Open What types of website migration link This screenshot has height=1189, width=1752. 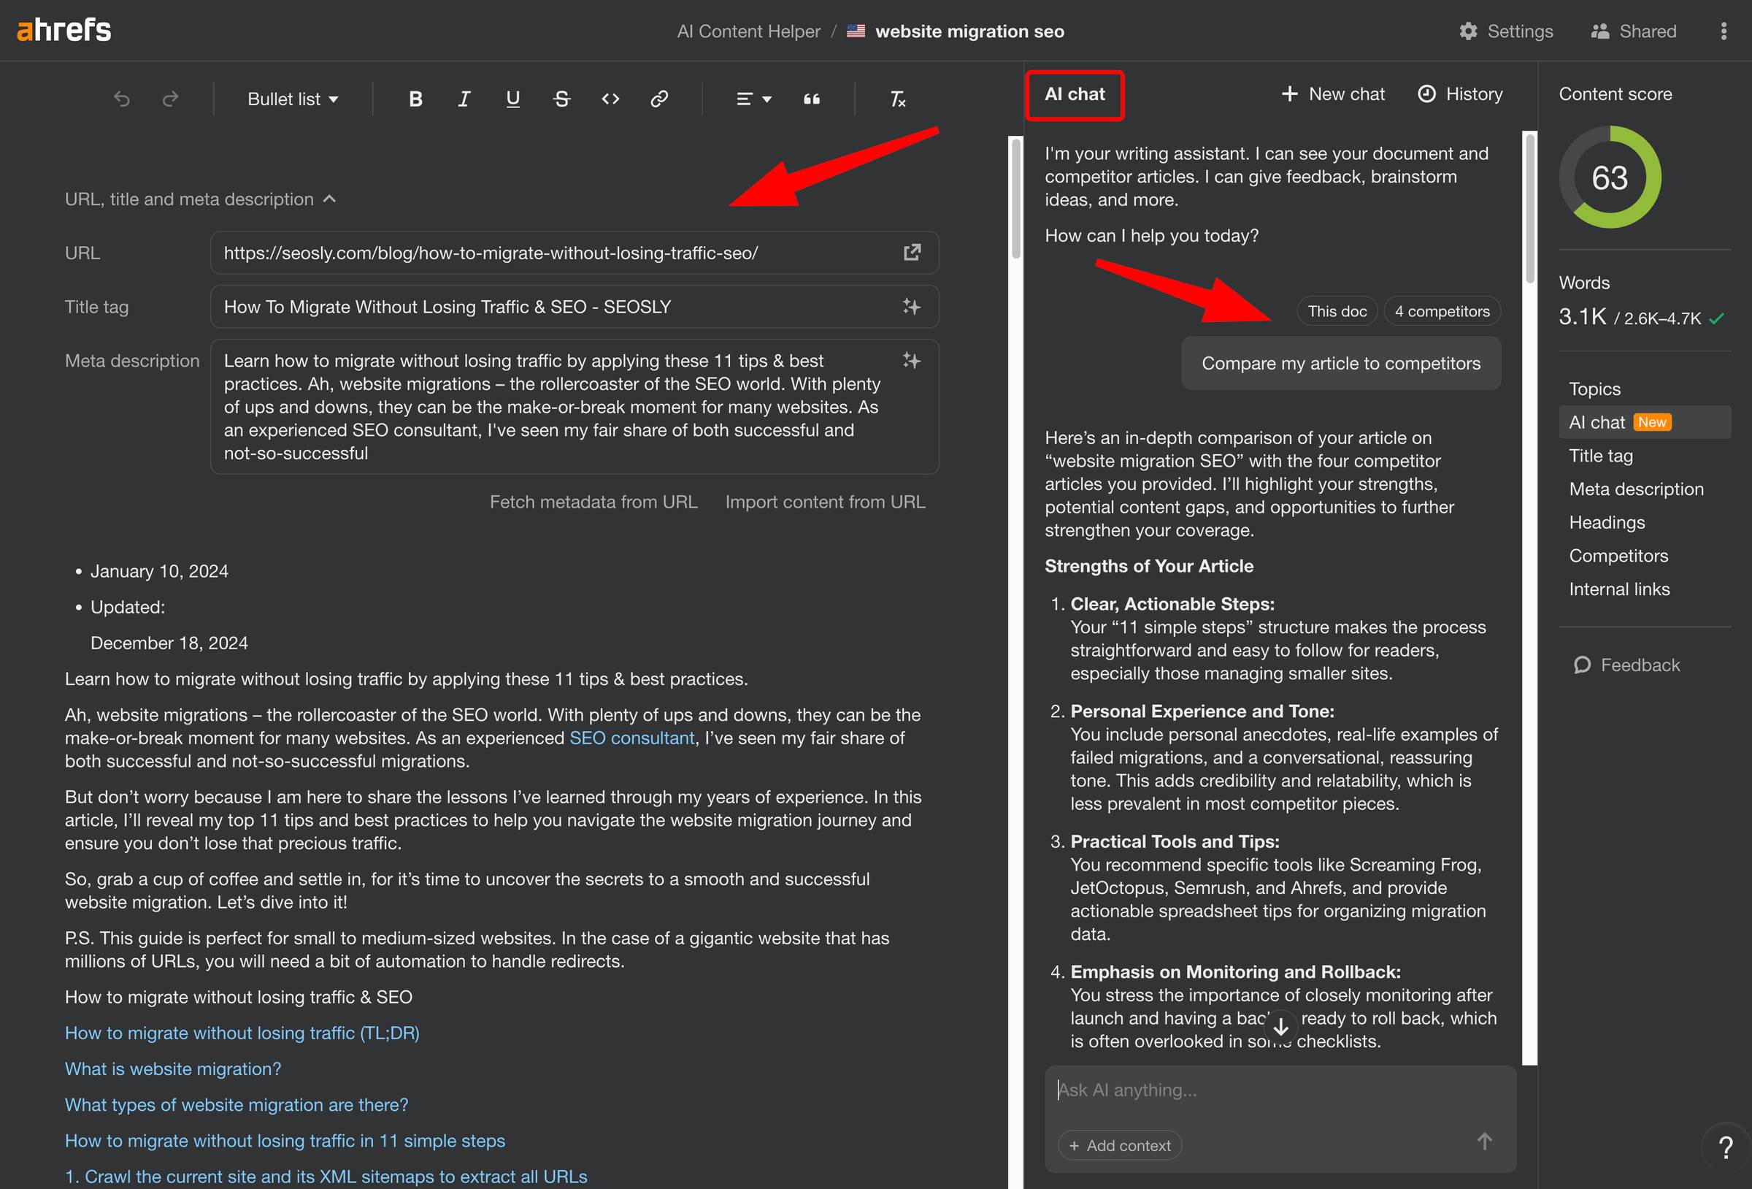point(236,1104)
